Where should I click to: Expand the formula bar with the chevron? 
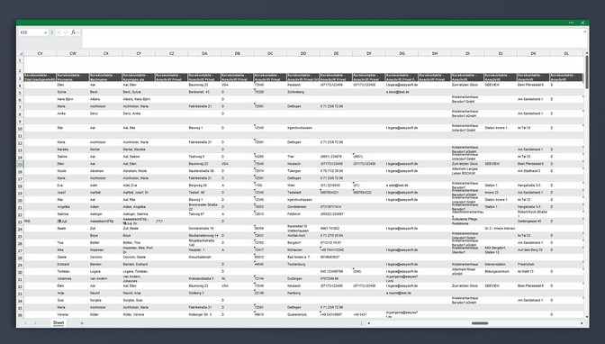point(584,32)
